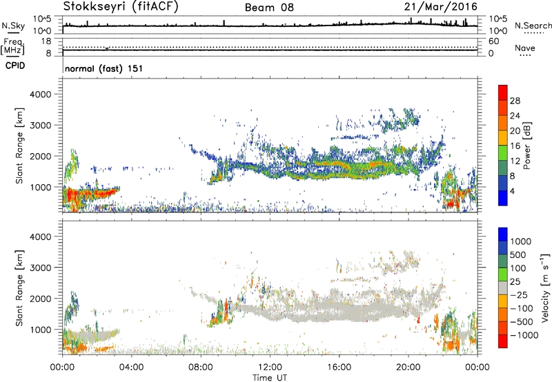Click the 'Stokkseyri (fitACF)' plot title
This screenshot has width=552, height=382.
[x=121, y=6]
